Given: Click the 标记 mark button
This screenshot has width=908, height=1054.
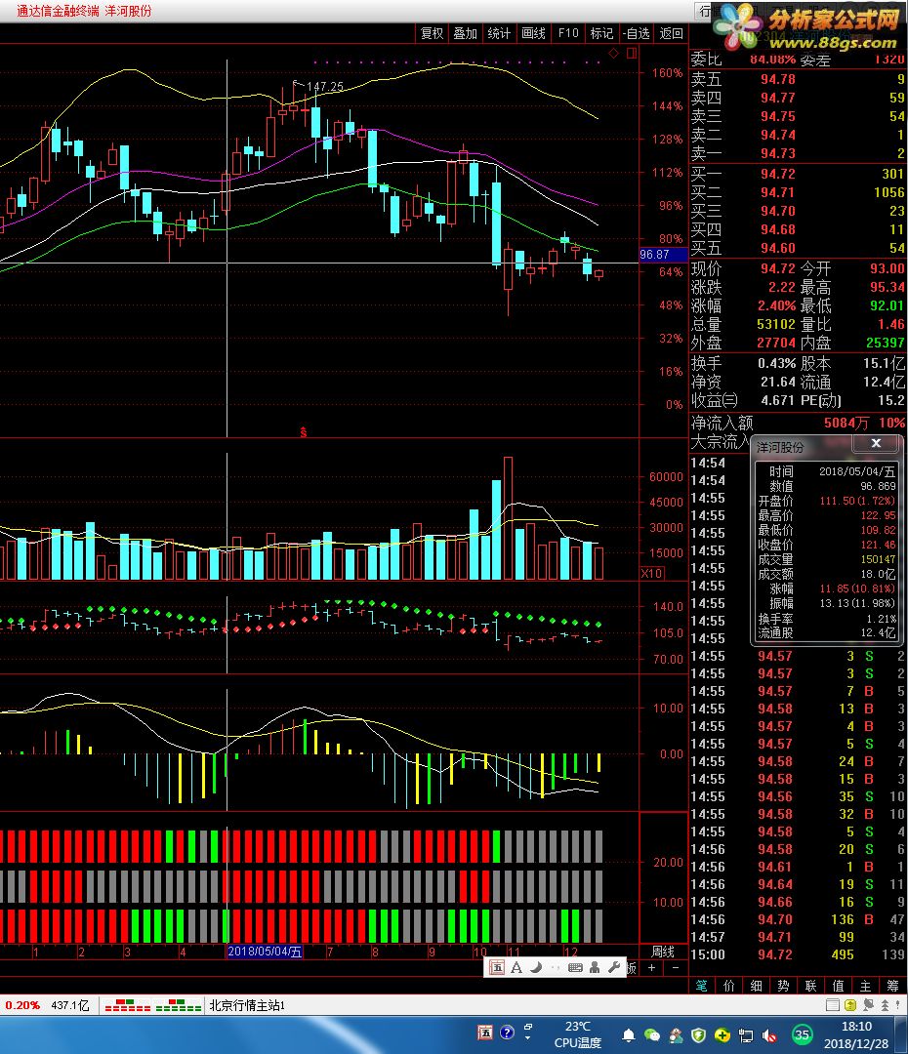Looking at the screenshot, I should coord(601,33).
